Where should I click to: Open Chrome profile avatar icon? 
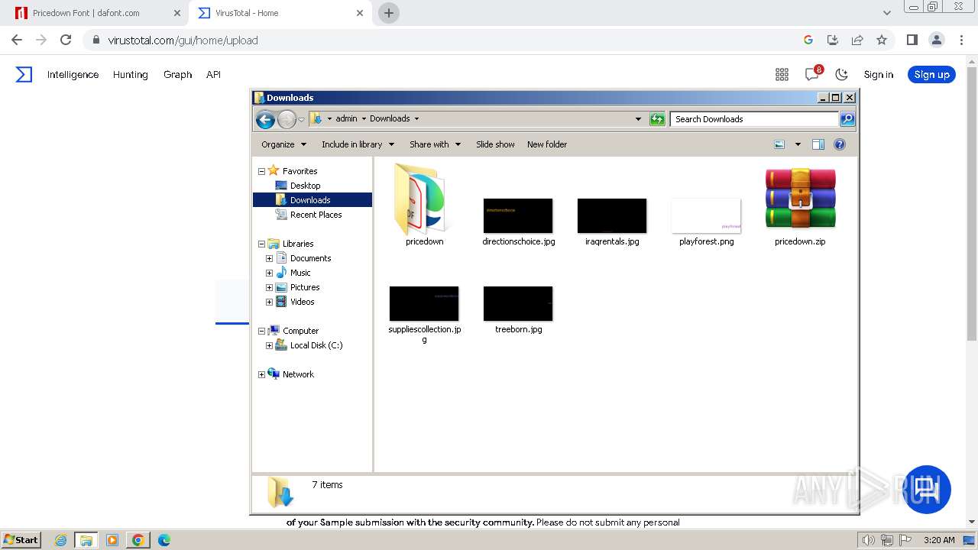936,40
